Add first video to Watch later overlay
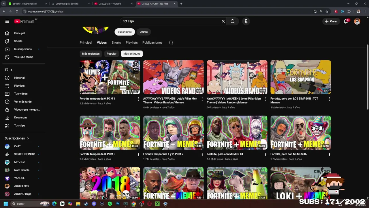369x208 pixels. pos(135,64)
